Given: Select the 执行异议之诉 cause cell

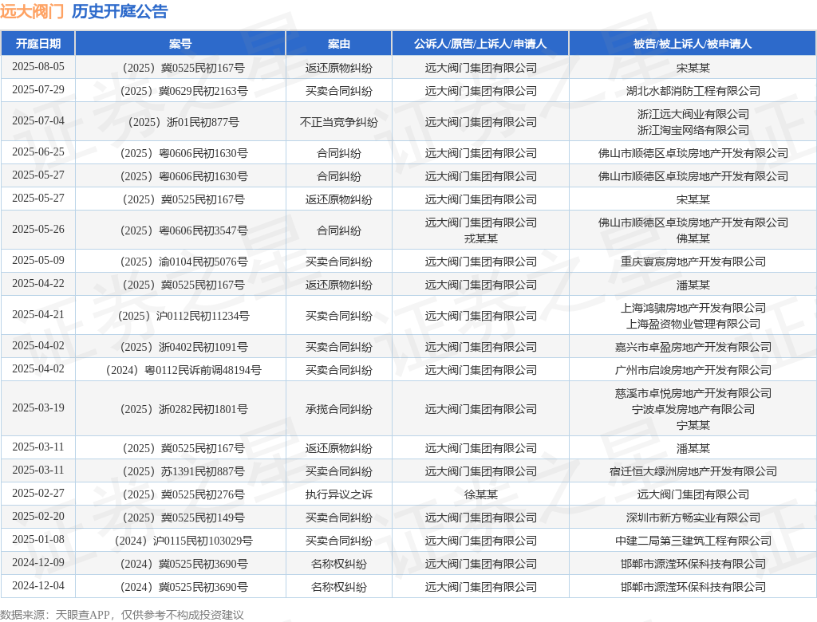Looking at the screenshot, I should click(338, 495).
